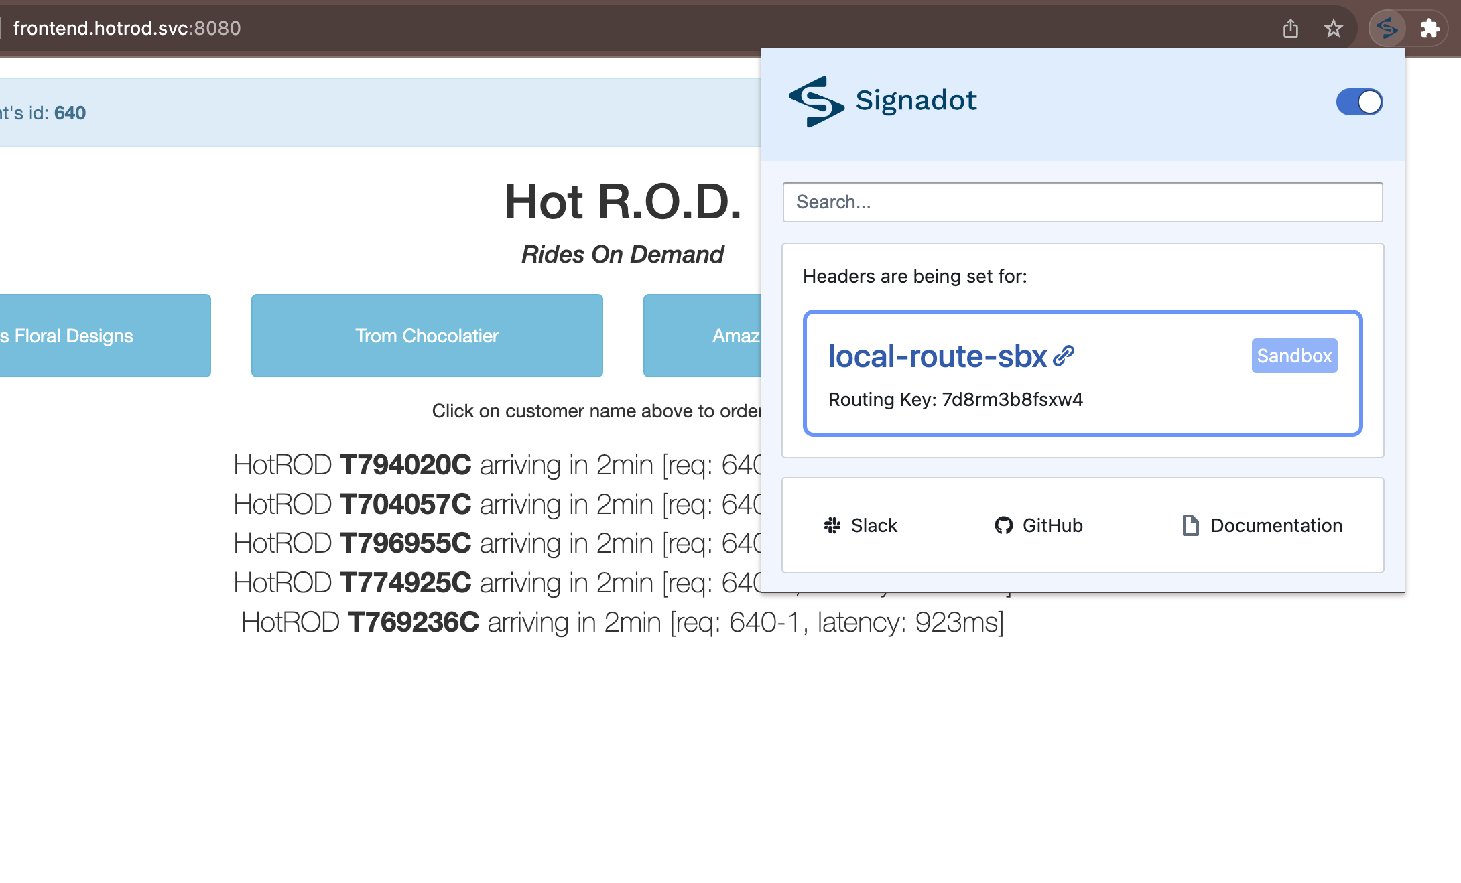
Task: Order a ride for Trom Chocolatier
Action: 427,336
